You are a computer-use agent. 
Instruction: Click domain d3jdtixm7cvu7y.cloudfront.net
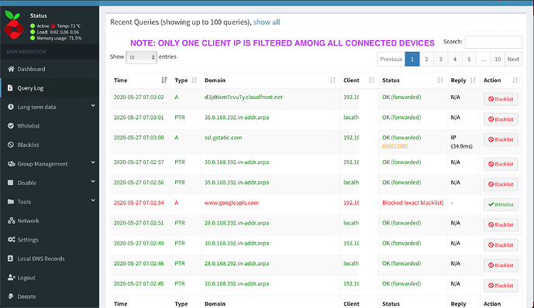pos(243,98)
